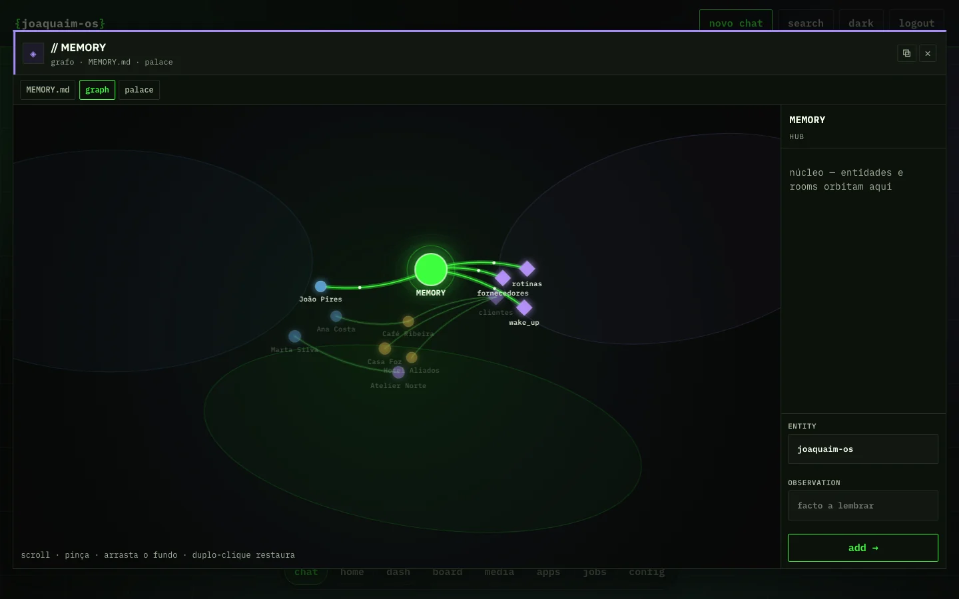
Task: Select the João Pires node
Action: pos(320,286)
